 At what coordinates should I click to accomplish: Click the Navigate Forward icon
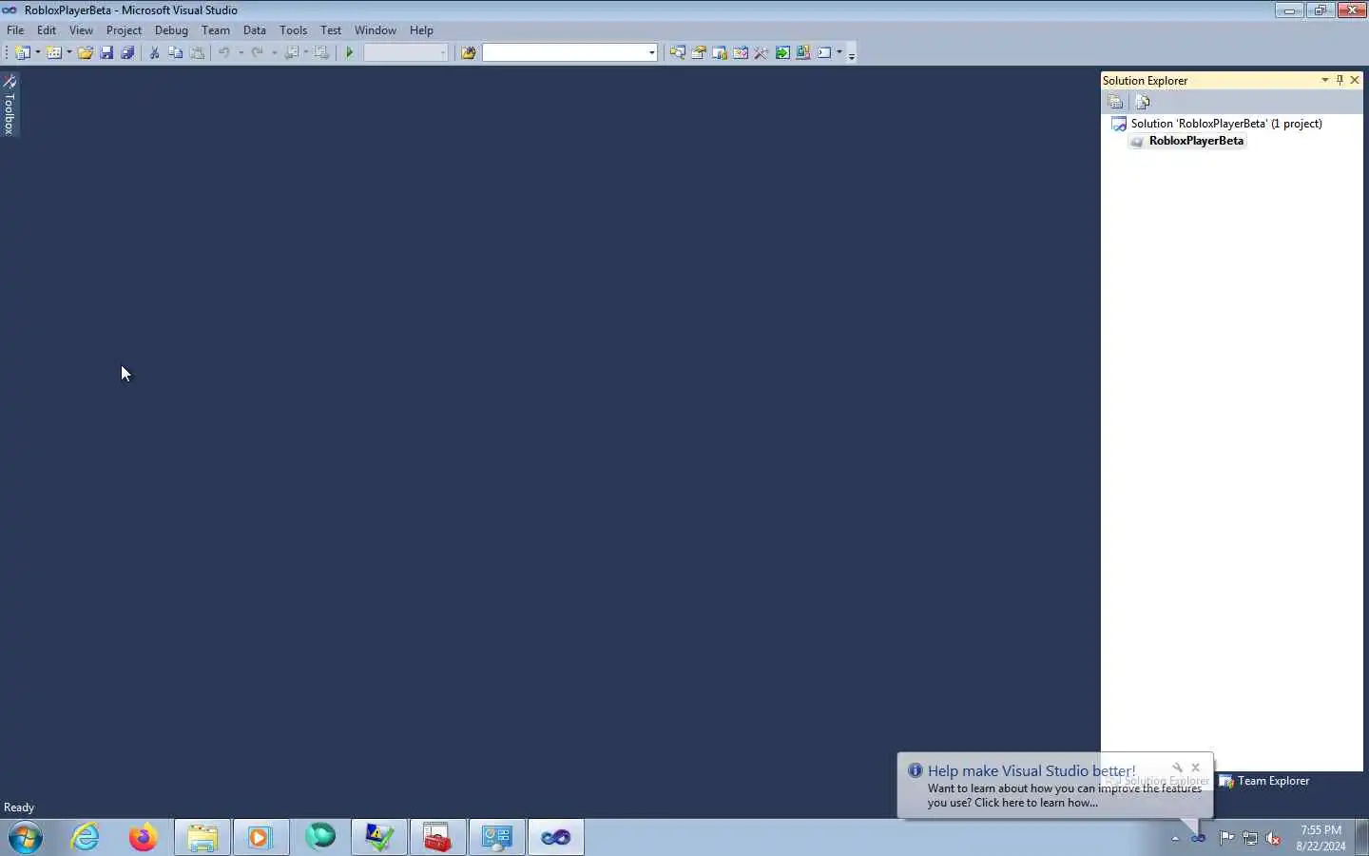click(322, 53)
